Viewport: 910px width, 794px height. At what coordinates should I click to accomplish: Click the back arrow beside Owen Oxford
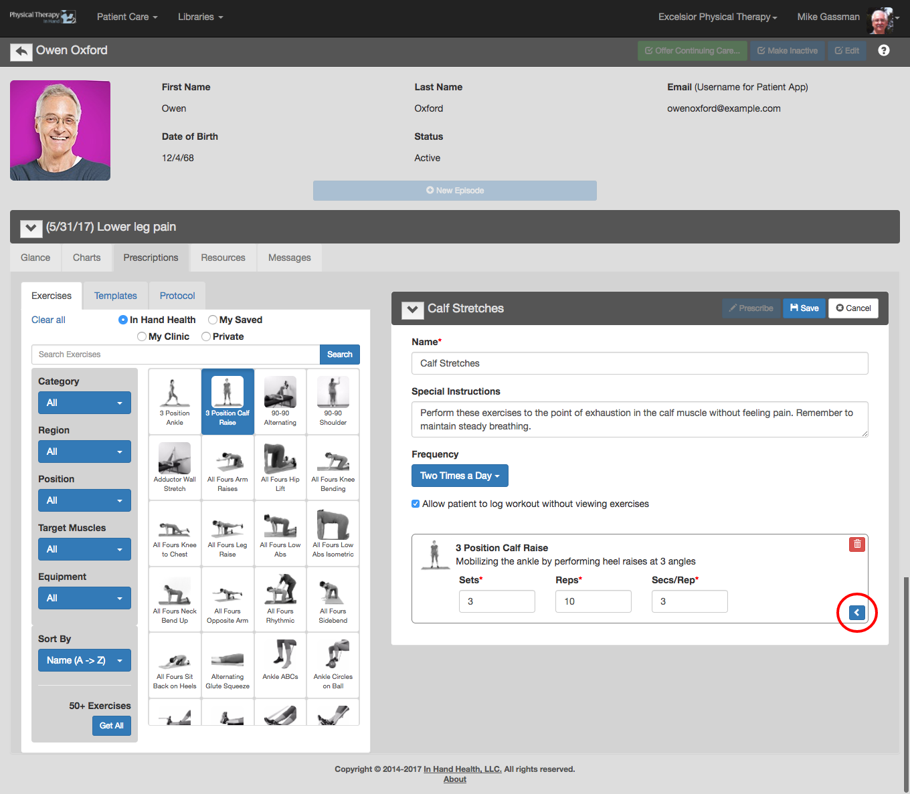tap(21, 52)
